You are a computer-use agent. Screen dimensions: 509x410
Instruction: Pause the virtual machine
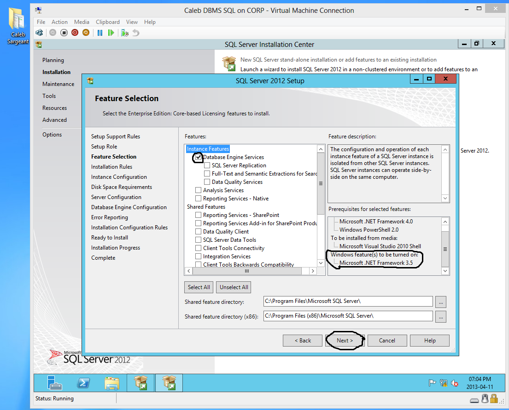(x=100, y=33)
